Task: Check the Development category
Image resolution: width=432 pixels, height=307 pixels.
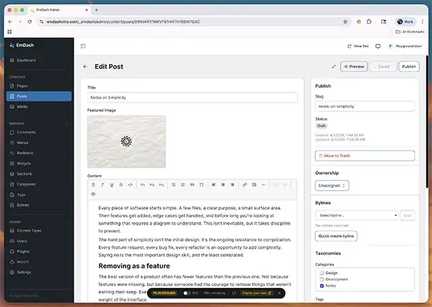Action: [x=321, y=279]
